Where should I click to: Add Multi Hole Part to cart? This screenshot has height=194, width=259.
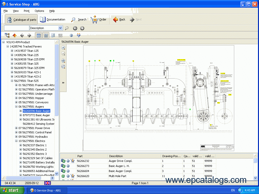[x=73, y=176]
